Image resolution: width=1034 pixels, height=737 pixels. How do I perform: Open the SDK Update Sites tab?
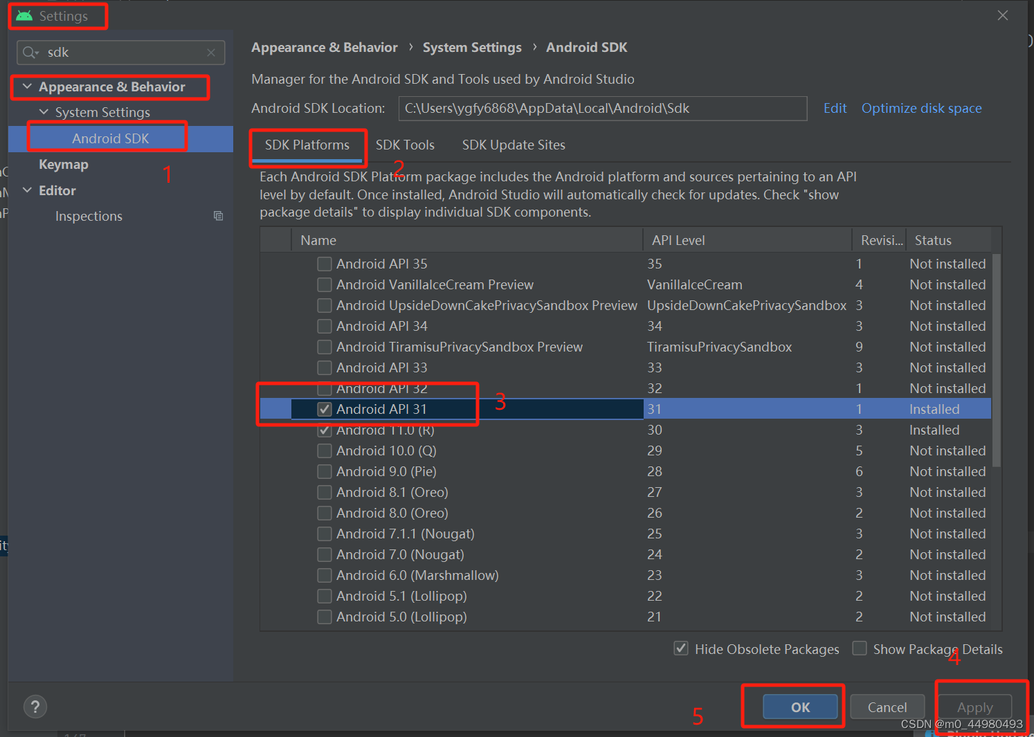click(514, 145)
